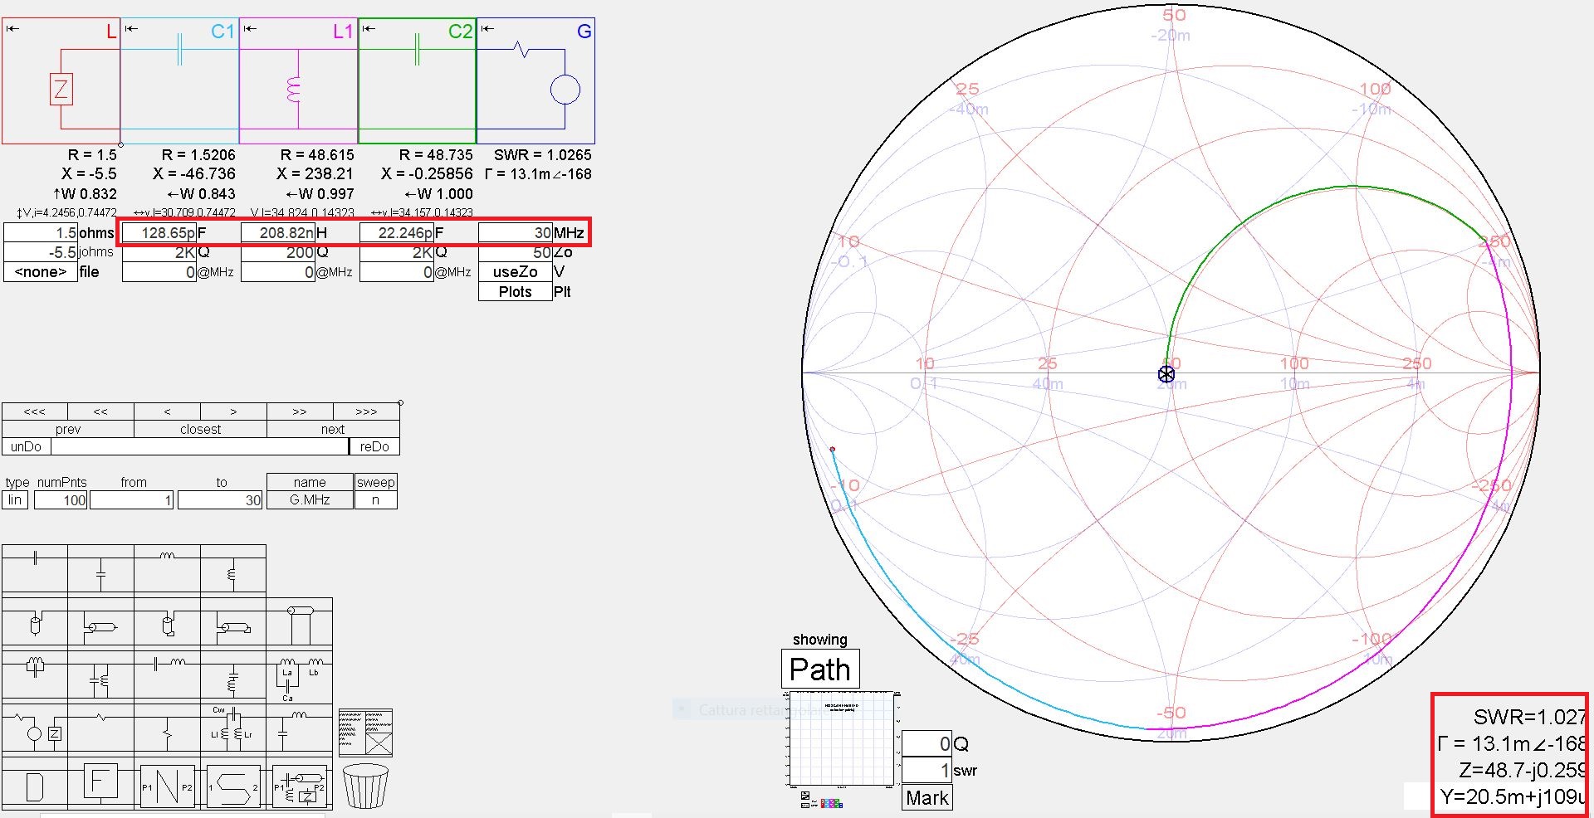Click the Smith chart center marker

1166,374
